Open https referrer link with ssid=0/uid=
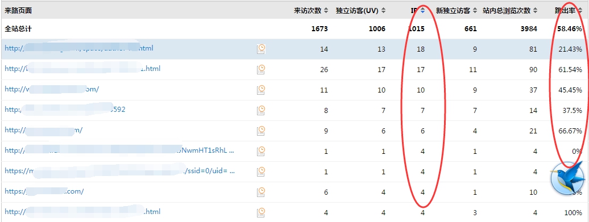Screen dimensions: 589x222 pos(120,171)
